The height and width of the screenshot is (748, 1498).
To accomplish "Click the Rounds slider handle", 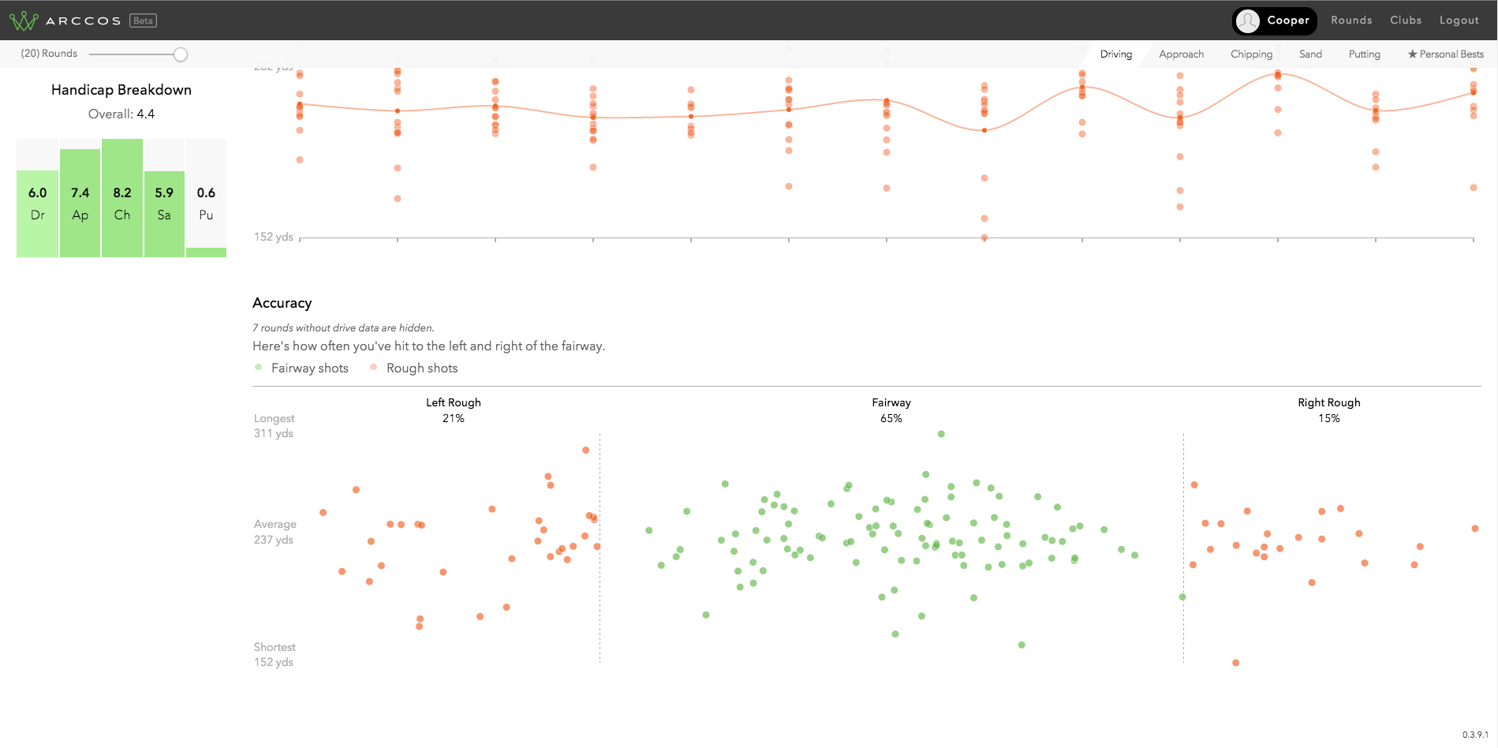I will coord(181,54).
